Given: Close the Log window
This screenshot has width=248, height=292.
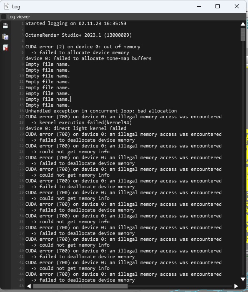Looking at the screenshot, I should (x=237, y=6).
